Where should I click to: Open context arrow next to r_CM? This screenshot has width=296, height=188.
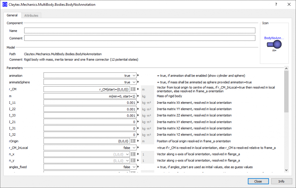[x=138, y=89]
